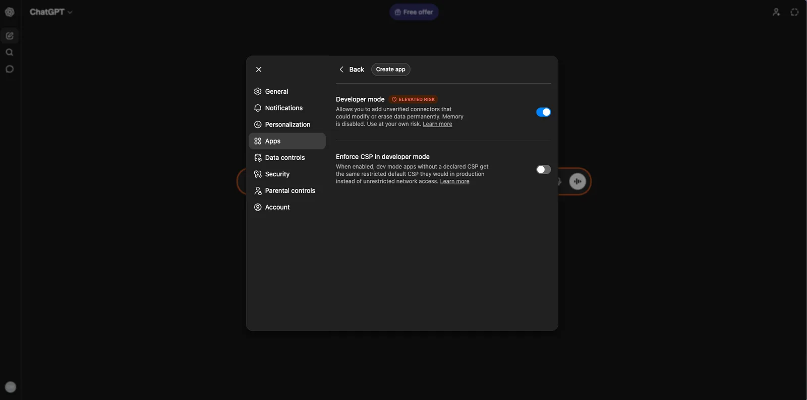Click the Developer mode heading text

click(x=360, y=100)
